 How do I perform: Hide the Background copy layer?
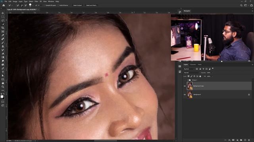coord(185,86)
